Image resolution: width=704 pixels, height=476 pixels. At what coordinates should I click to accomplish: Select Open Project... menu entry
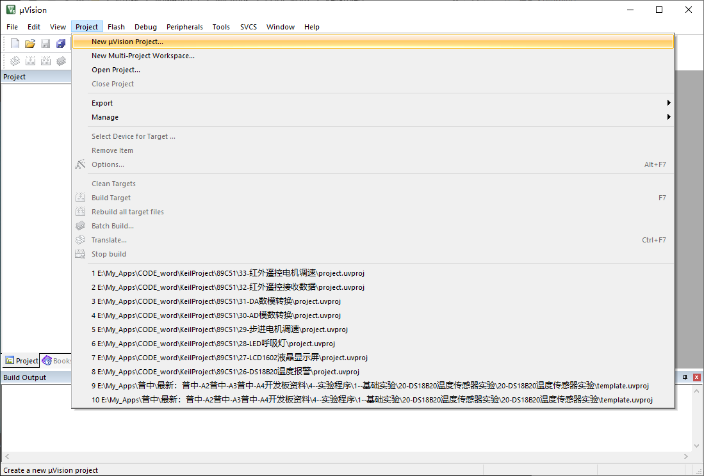pos(373,70)
